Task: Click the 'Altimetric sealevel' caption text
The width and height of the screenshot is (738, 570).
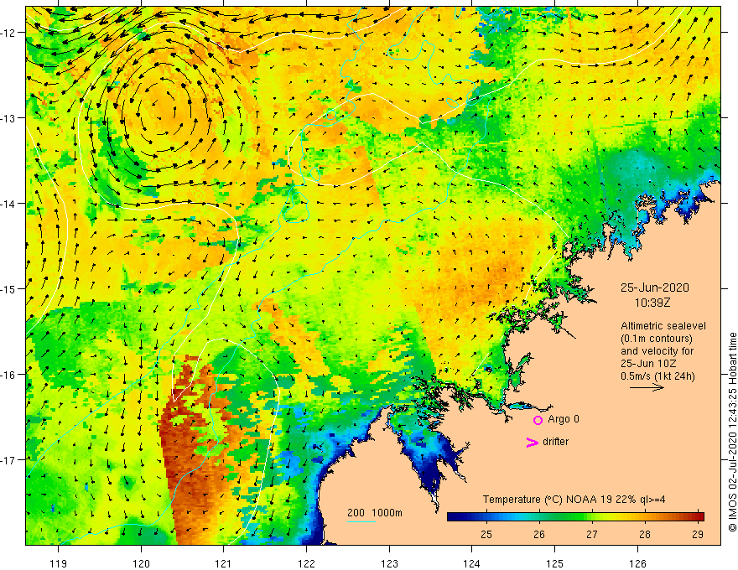Action: pyautogui.click(x=663, y=326)
